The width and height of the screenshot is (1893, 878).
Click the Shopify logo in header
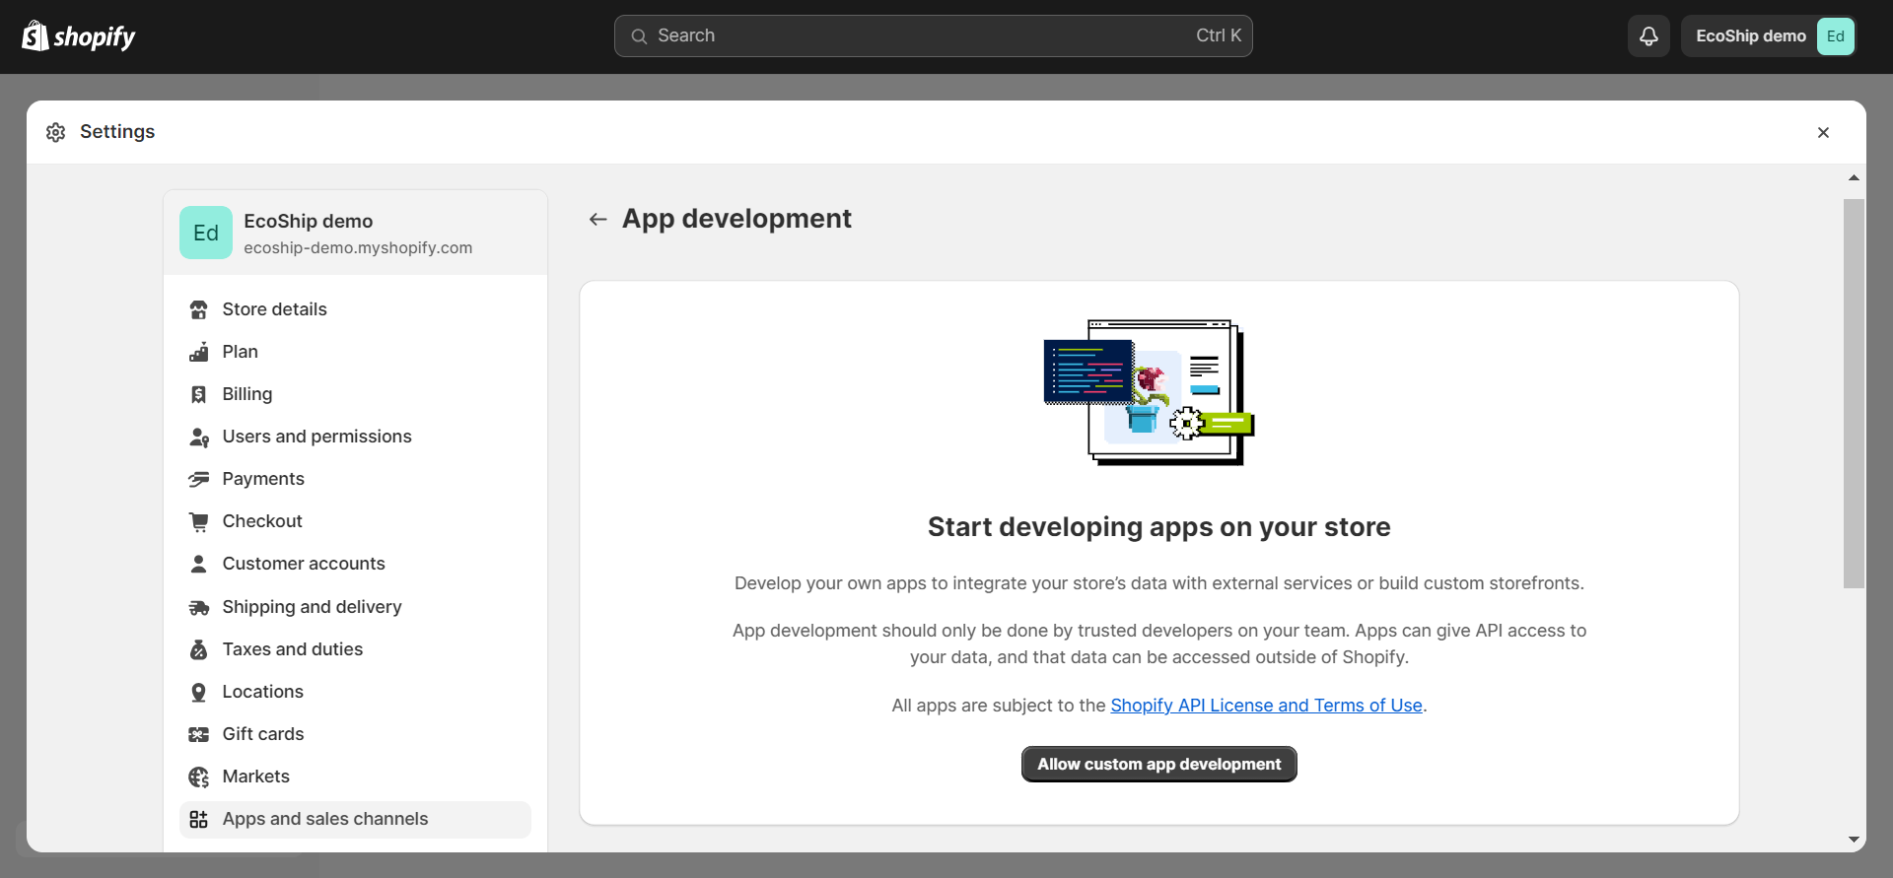coord(79,36)
